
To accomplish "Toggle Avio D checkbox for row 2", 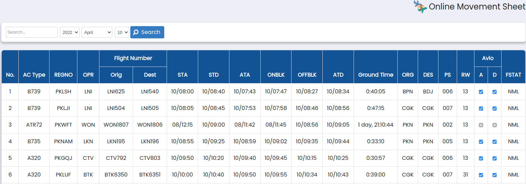I will coord(494,108).
